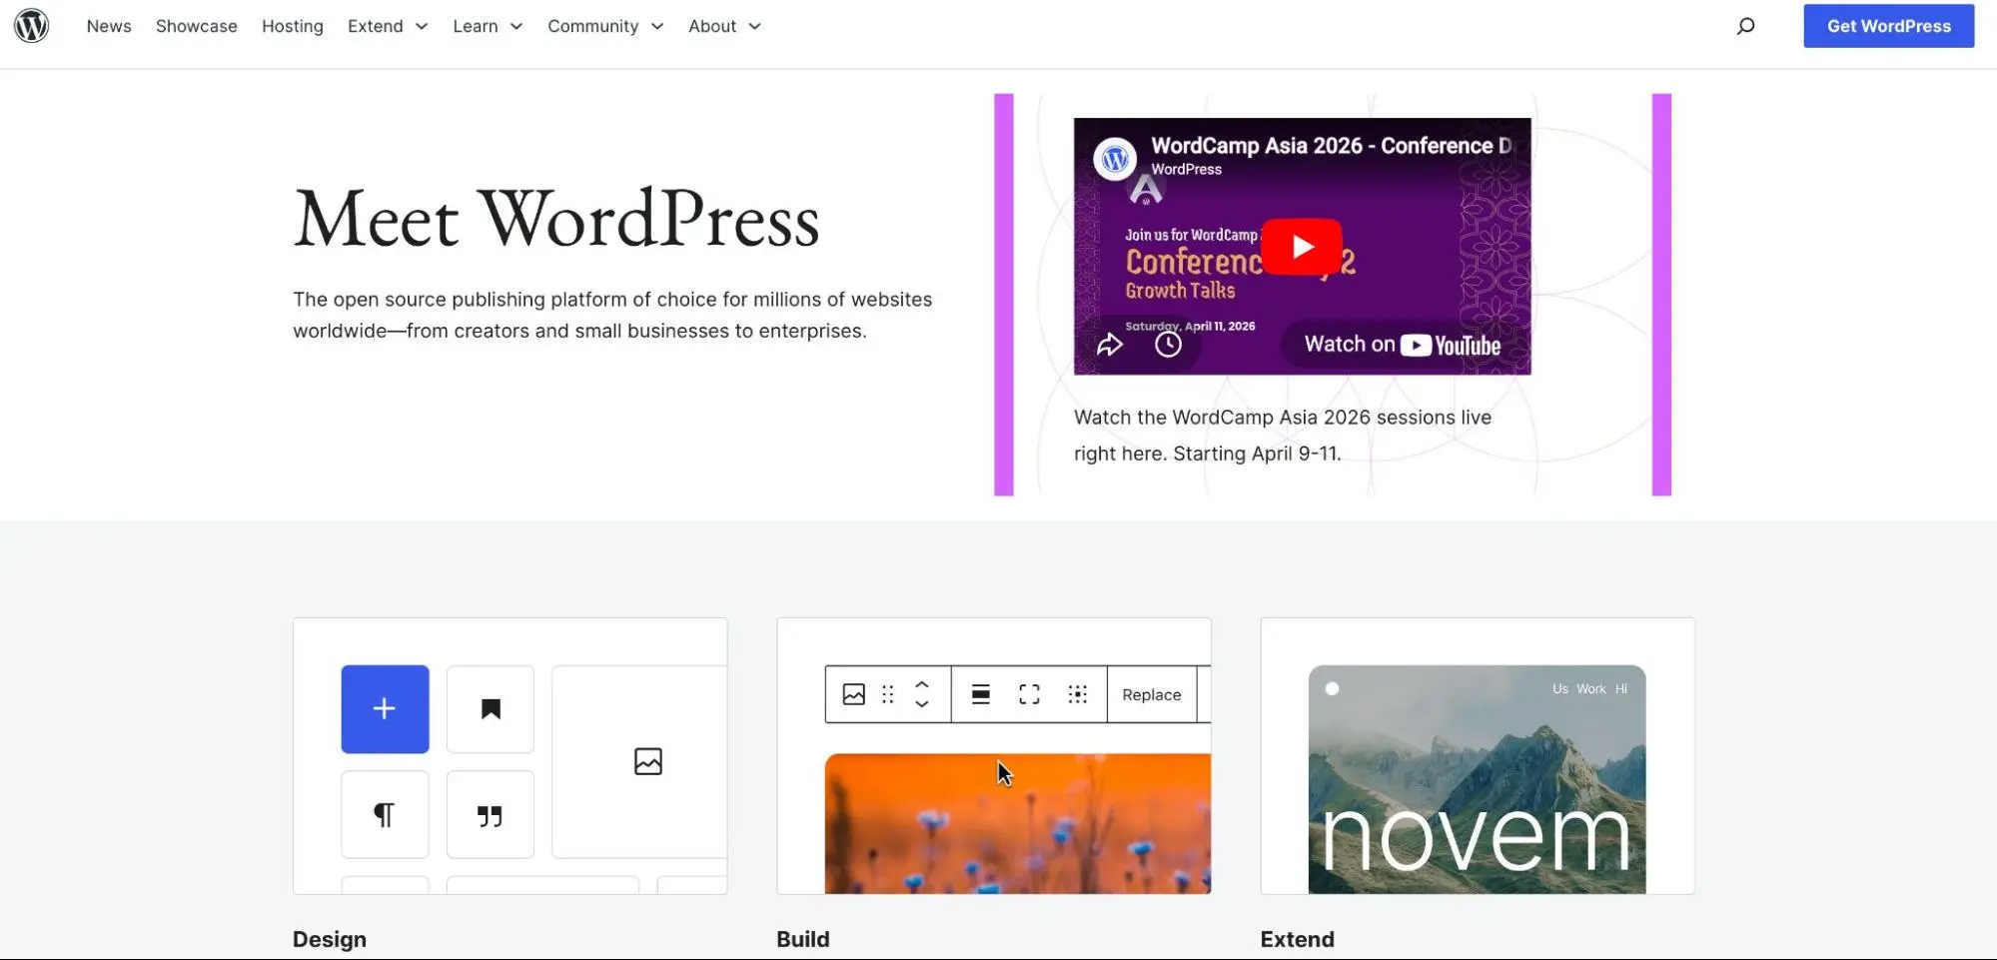Viewport: 1997px width, 960px height.
Task: Click the image block icon in Build toolbar
Action: point(852,694)
